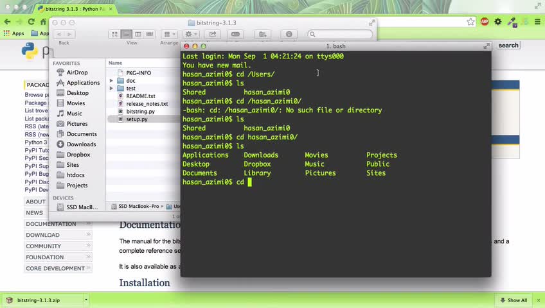Click Show All downloads button
The image size is (545, 308).
[x=514, y=300]
